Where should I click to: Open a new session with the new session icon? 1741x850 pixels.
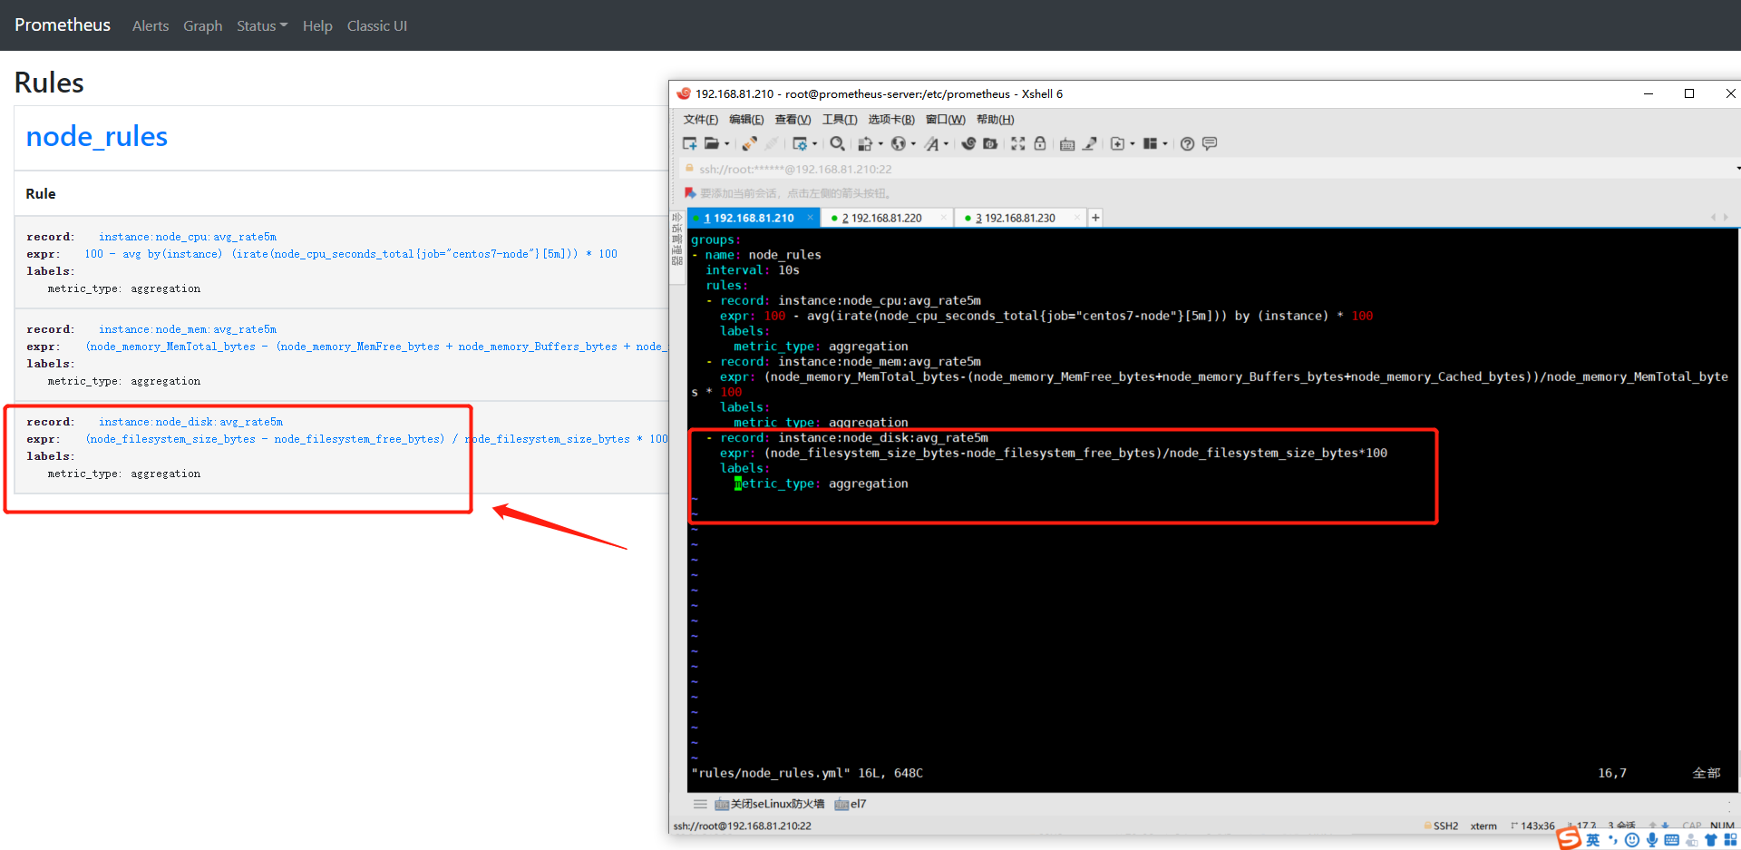click(688, 143)
